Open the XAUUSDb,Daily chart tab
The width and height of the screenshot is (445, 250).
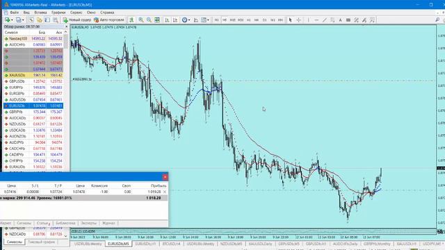(260, 244)
